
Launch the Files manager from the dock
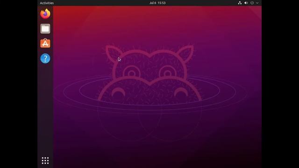(45, 28)
